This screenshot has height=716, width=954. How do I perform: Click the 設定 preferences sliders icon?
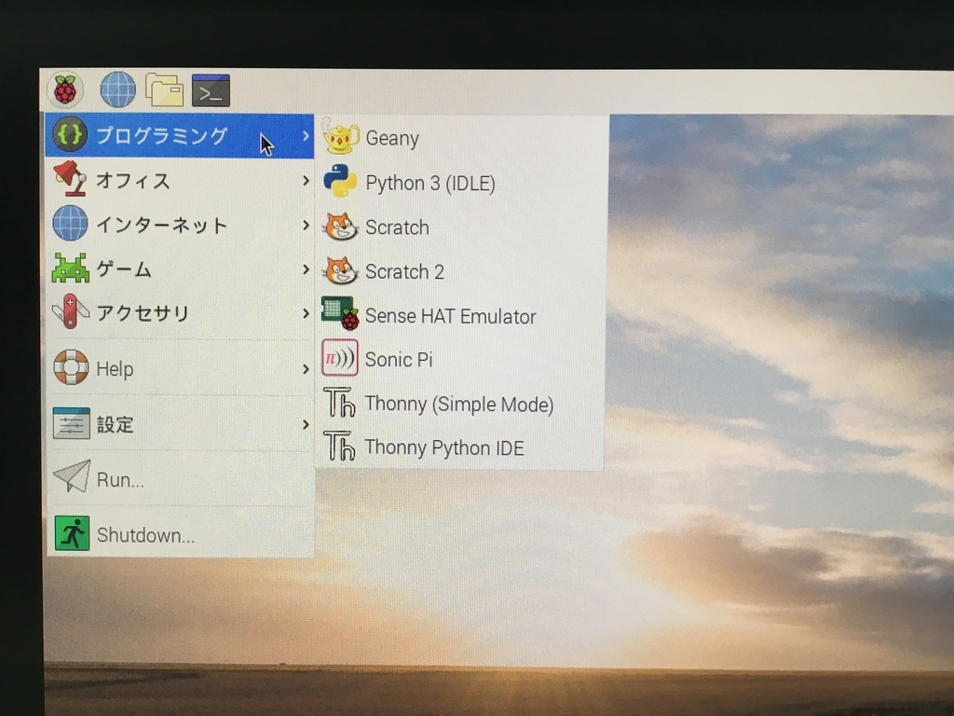[71, 423]
